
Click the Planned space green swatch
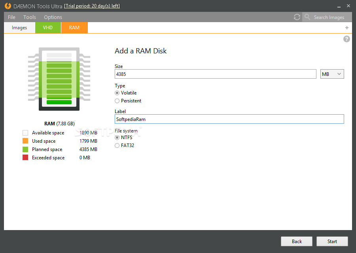(25, 149)
